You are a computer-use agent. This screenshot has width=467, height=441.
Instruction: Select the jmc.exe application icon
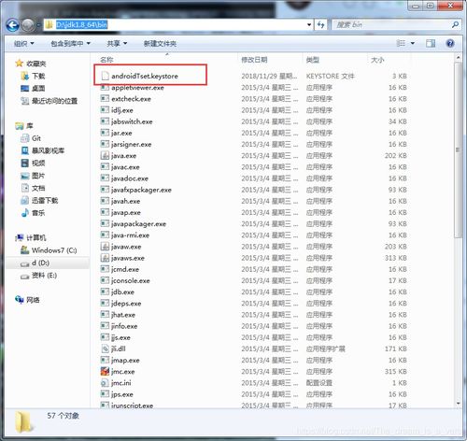[105, 371]
